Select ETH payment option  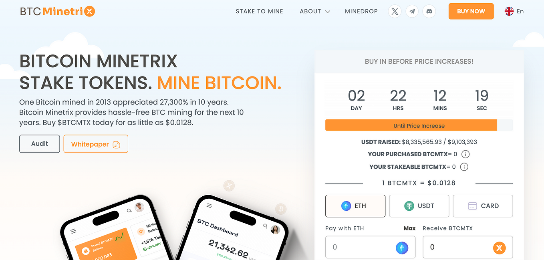pos(355,206)
